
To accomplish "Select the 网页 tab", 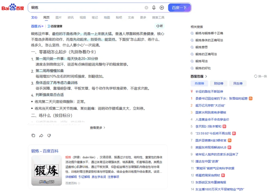I will pyautogui.click(x=46, y=18).
